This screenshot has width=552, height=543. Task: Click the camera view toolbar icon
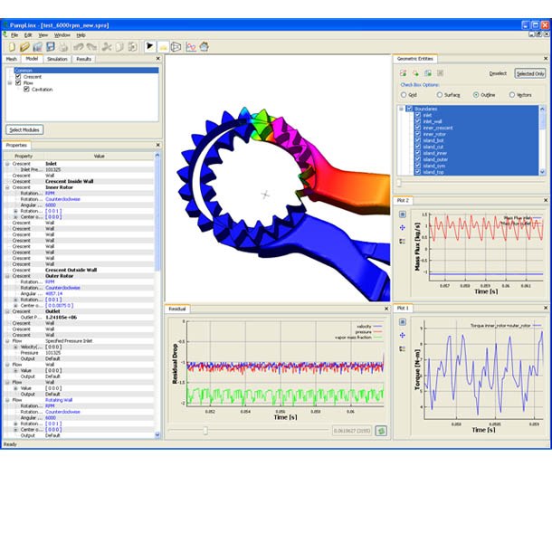coord(176,47)
